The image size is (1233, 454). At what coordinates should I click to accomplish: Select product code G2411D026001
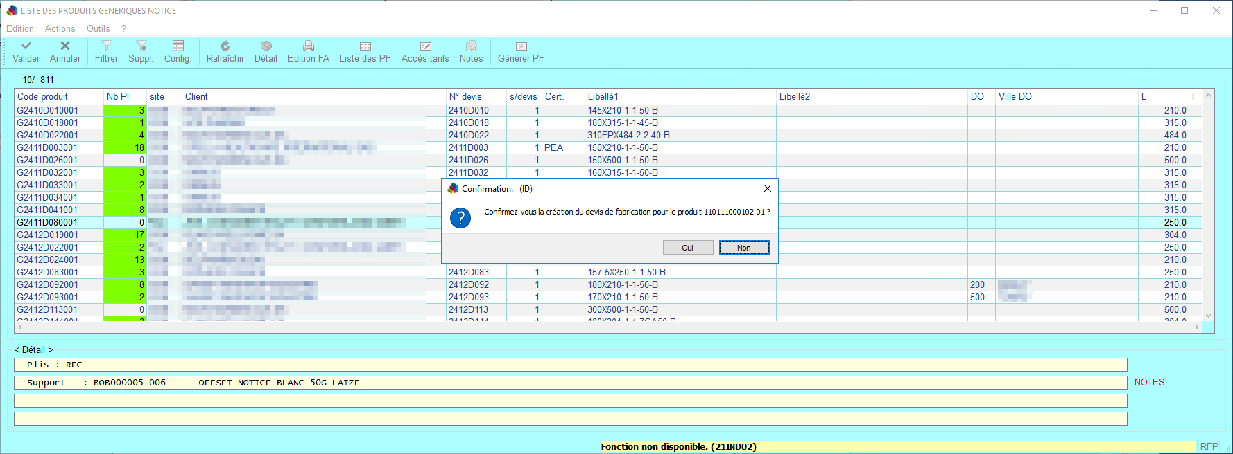tap(48, 160)
